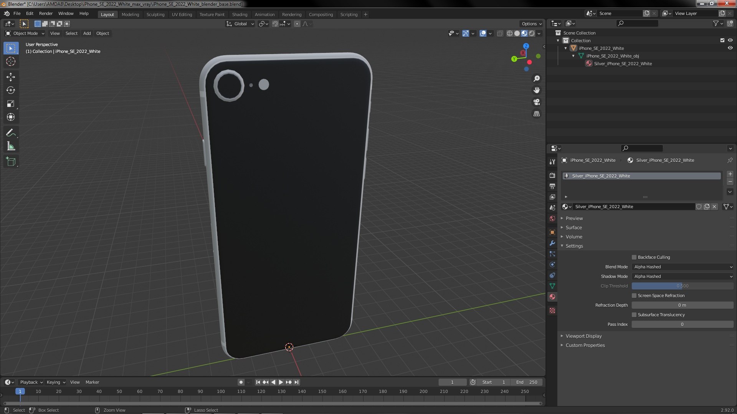Toggle snapping magnet icon
737x414 pixels.
coord(275,24)
